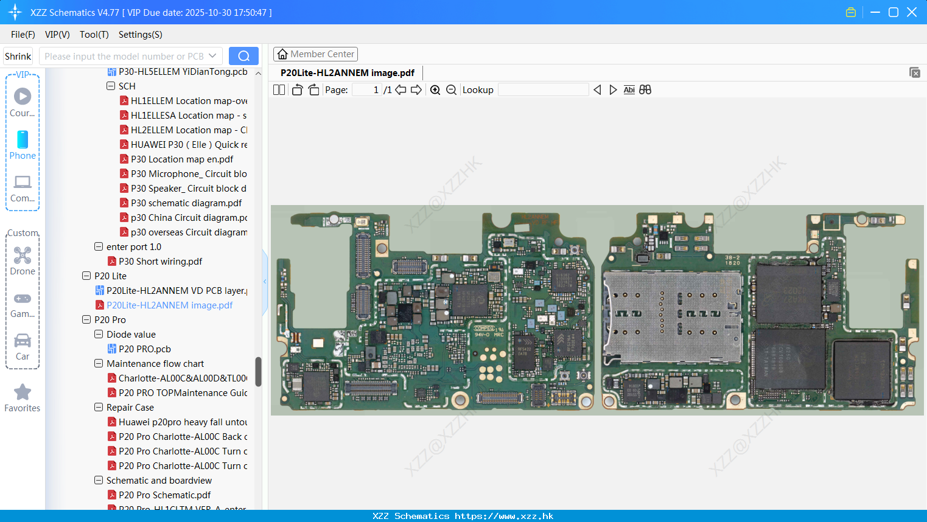Open the Drone category
927x522 pixels.
[23, 260]
